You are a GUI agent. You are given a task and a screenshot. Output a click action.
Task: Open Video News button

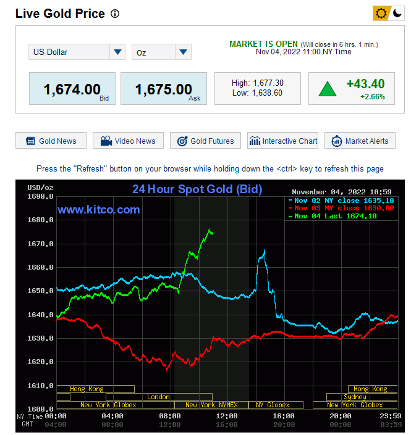(128, 141)
